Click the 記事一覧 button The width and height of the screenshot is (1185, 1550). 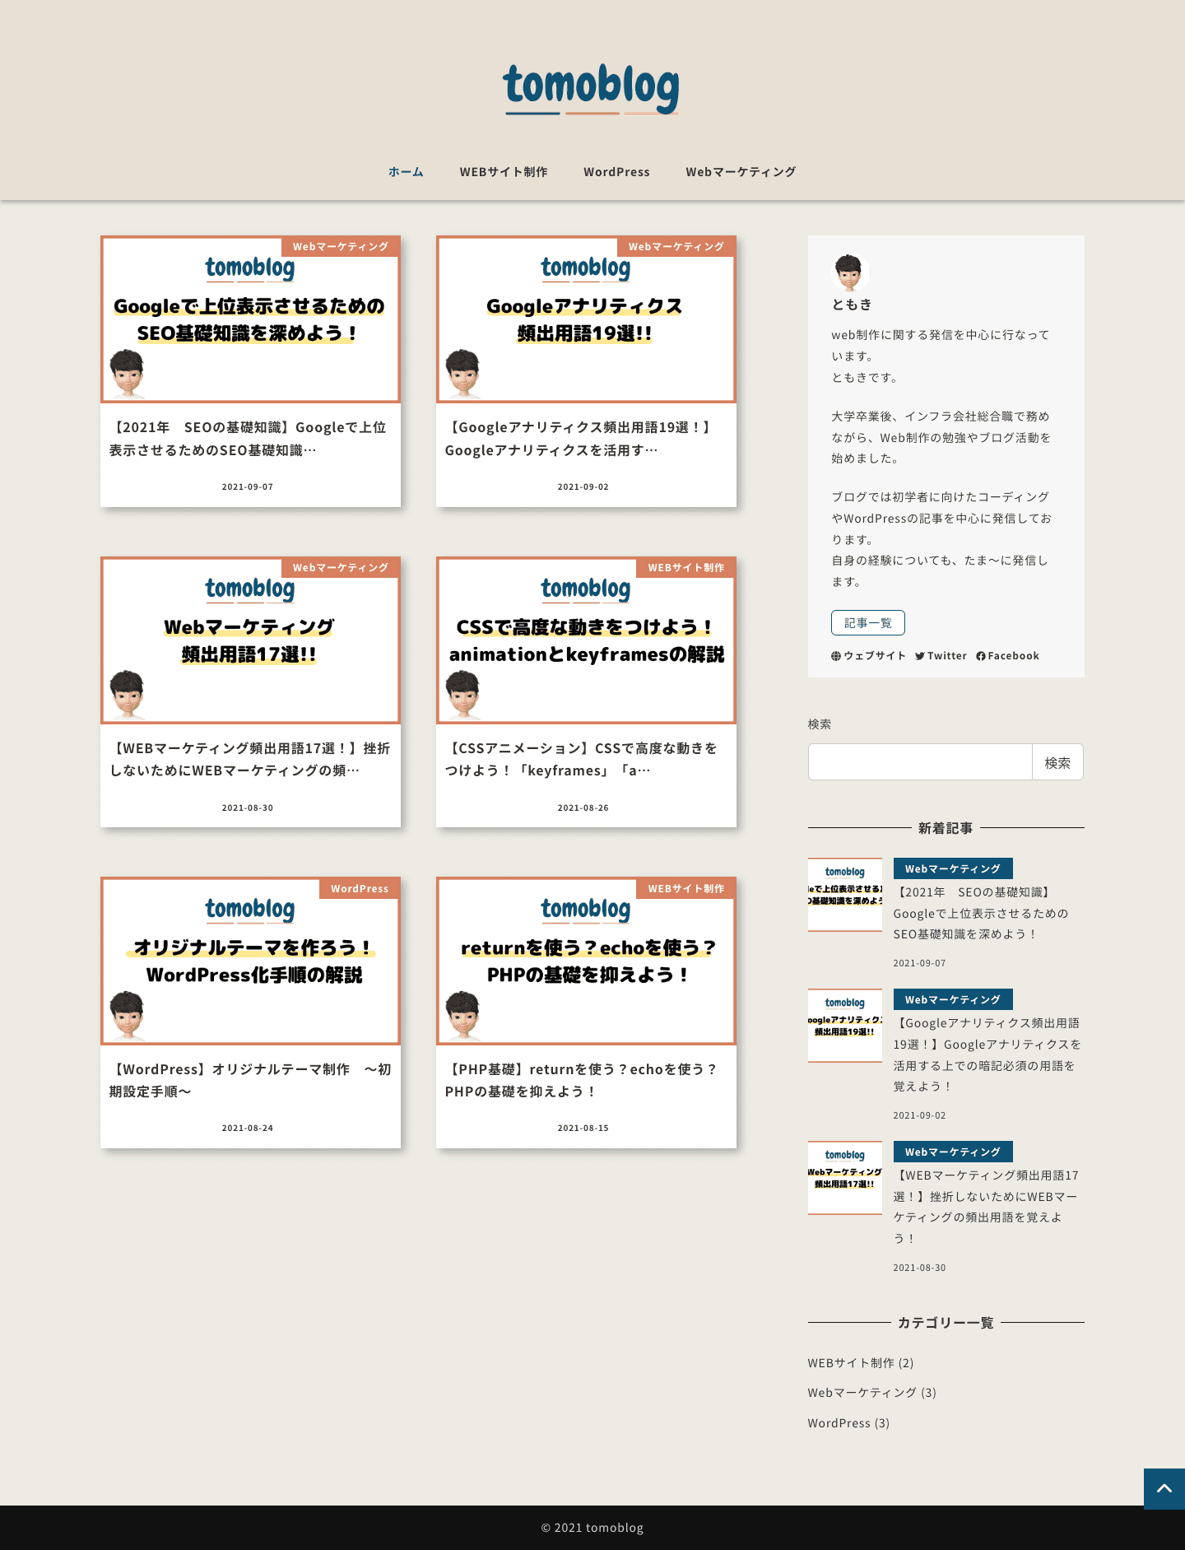pyautogui.click(x=867, y=623)
